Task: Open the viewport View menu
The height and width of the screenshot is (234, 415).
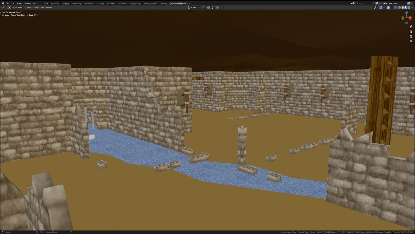Action: click(x=29, y=8)
